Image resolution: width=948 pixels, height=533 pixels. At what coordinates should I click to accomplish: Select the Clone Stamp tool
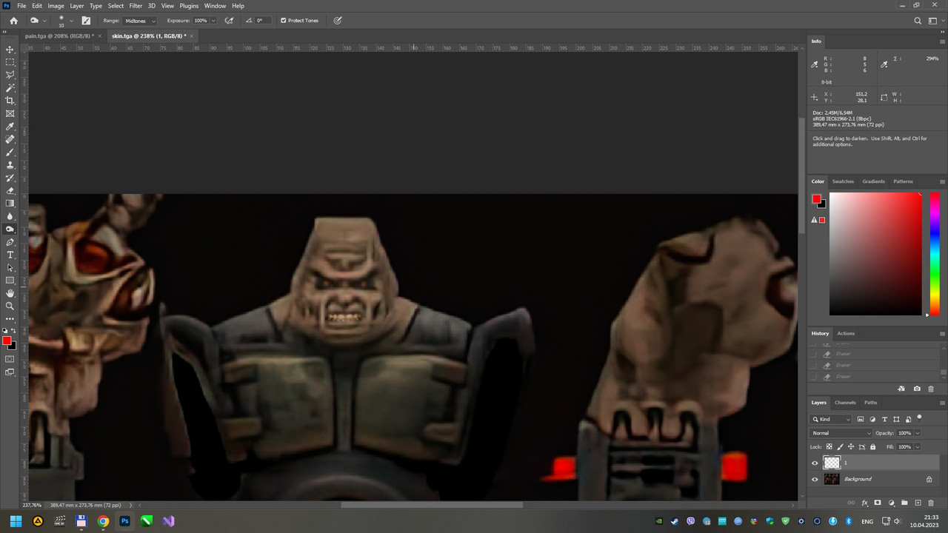tap(10, 165)
